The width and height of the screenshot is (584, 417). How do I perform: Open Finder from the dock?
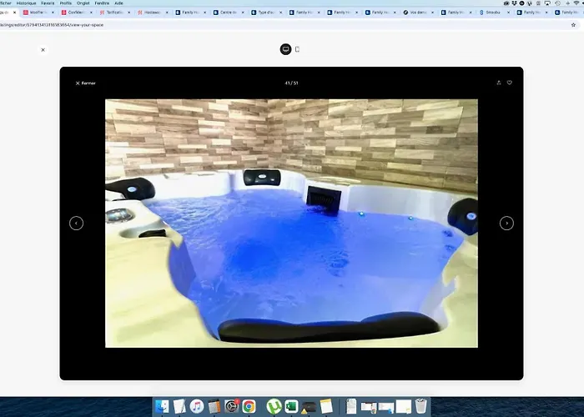click(x=162, y=406)
